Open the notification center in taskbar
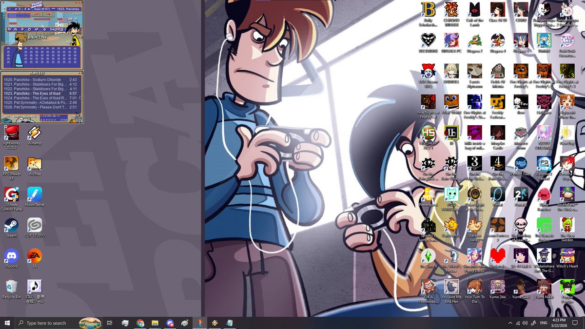Viewport: 585px width, 329px height. [575, 323]
